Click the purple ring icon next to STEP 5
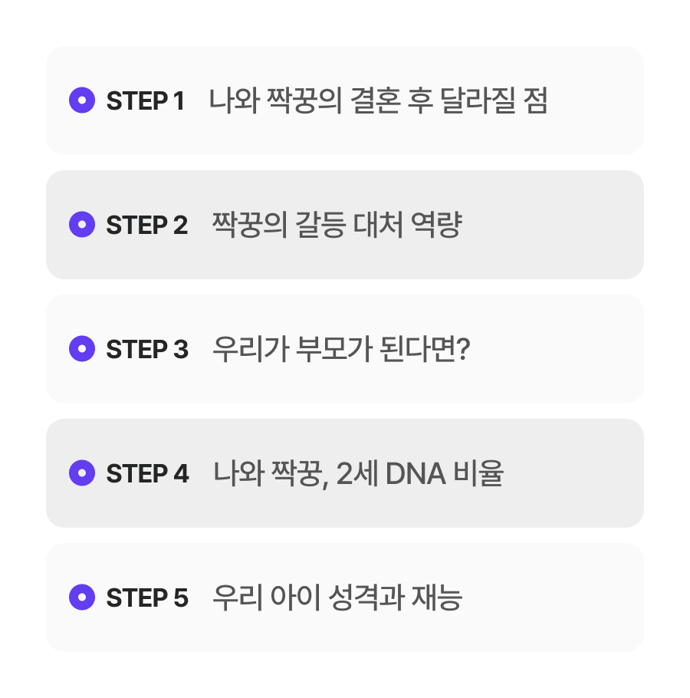The image size is (690, 698). click(82, 597)
